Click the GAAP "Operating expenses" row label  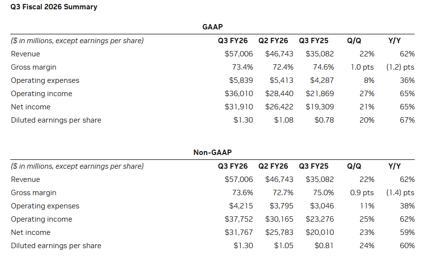[x=45, y=80]
